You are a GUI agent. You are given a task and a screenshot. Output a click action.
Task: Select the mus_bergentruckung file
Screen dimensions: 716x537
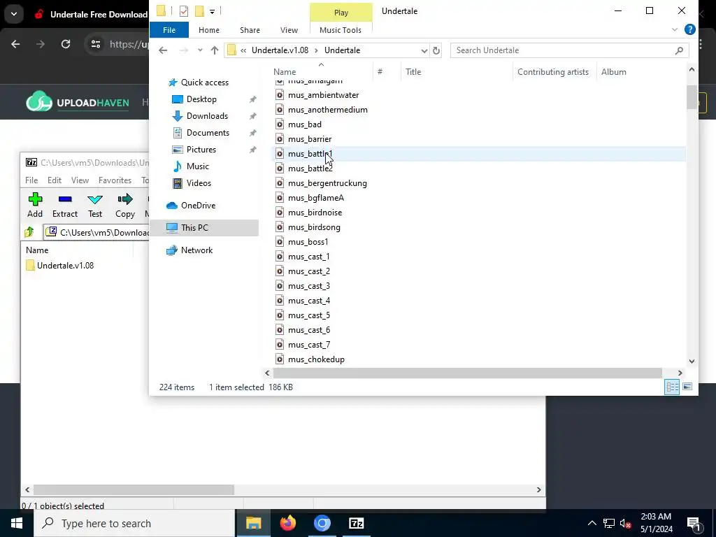click(327, 183)
